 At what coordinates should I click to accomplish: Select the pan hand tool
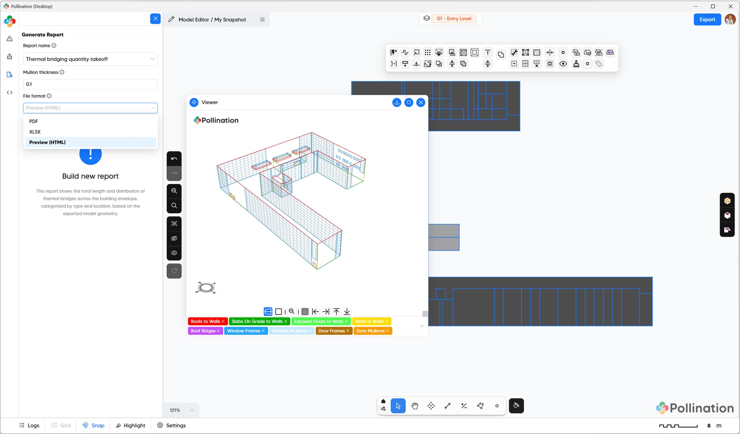point(415,406)
